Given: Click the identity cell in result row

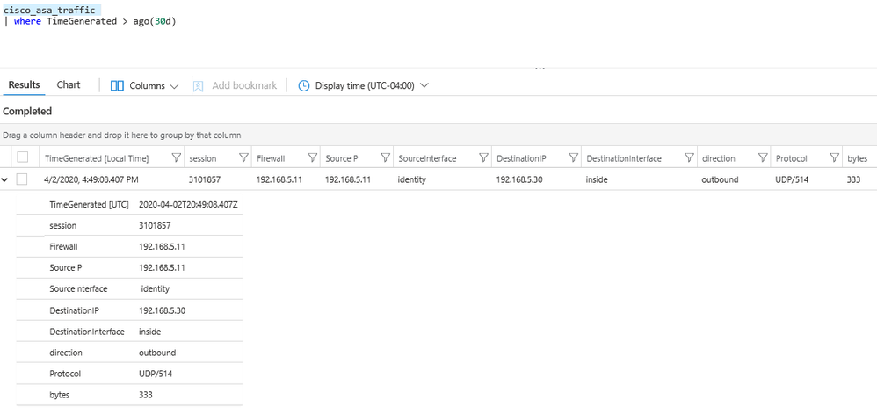Looking at the screenshot, I should tap(412, 179).
